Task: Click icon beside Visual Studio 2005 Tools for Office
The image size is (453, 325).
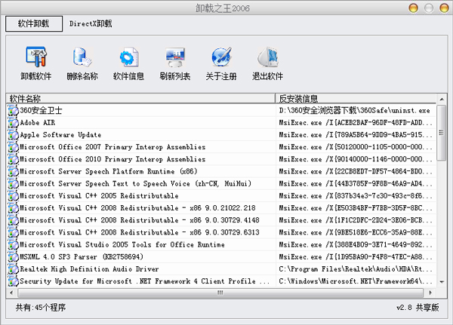Action: tap(14, 244)
